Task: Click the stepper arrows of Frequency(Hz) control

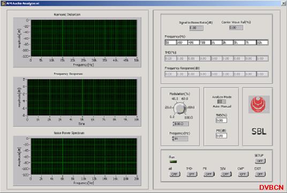Action: 173,138
